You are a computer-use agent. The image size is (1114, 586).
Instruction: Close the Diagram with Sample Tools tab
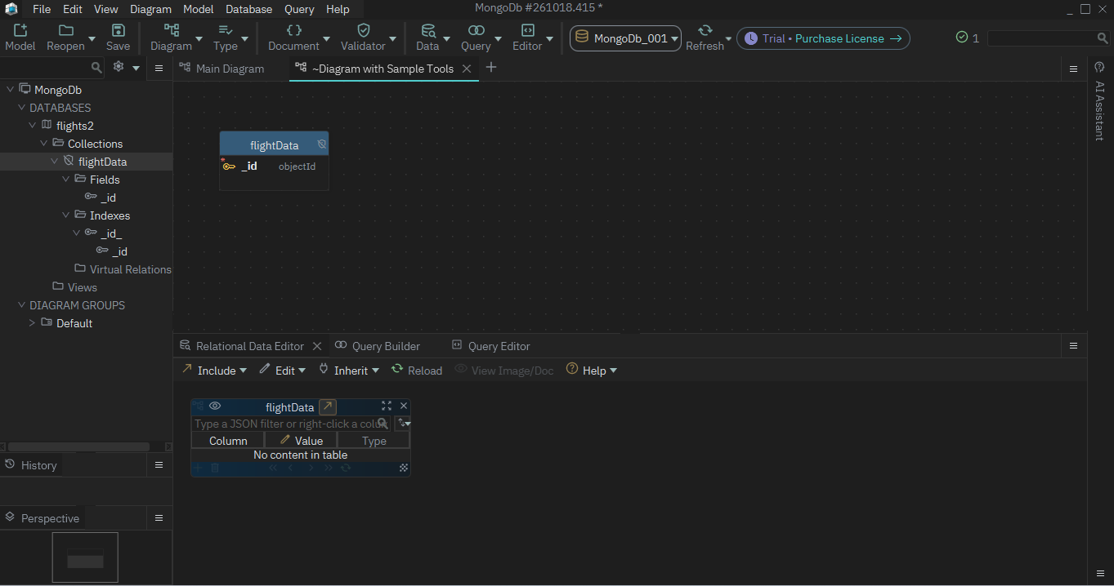467,69
